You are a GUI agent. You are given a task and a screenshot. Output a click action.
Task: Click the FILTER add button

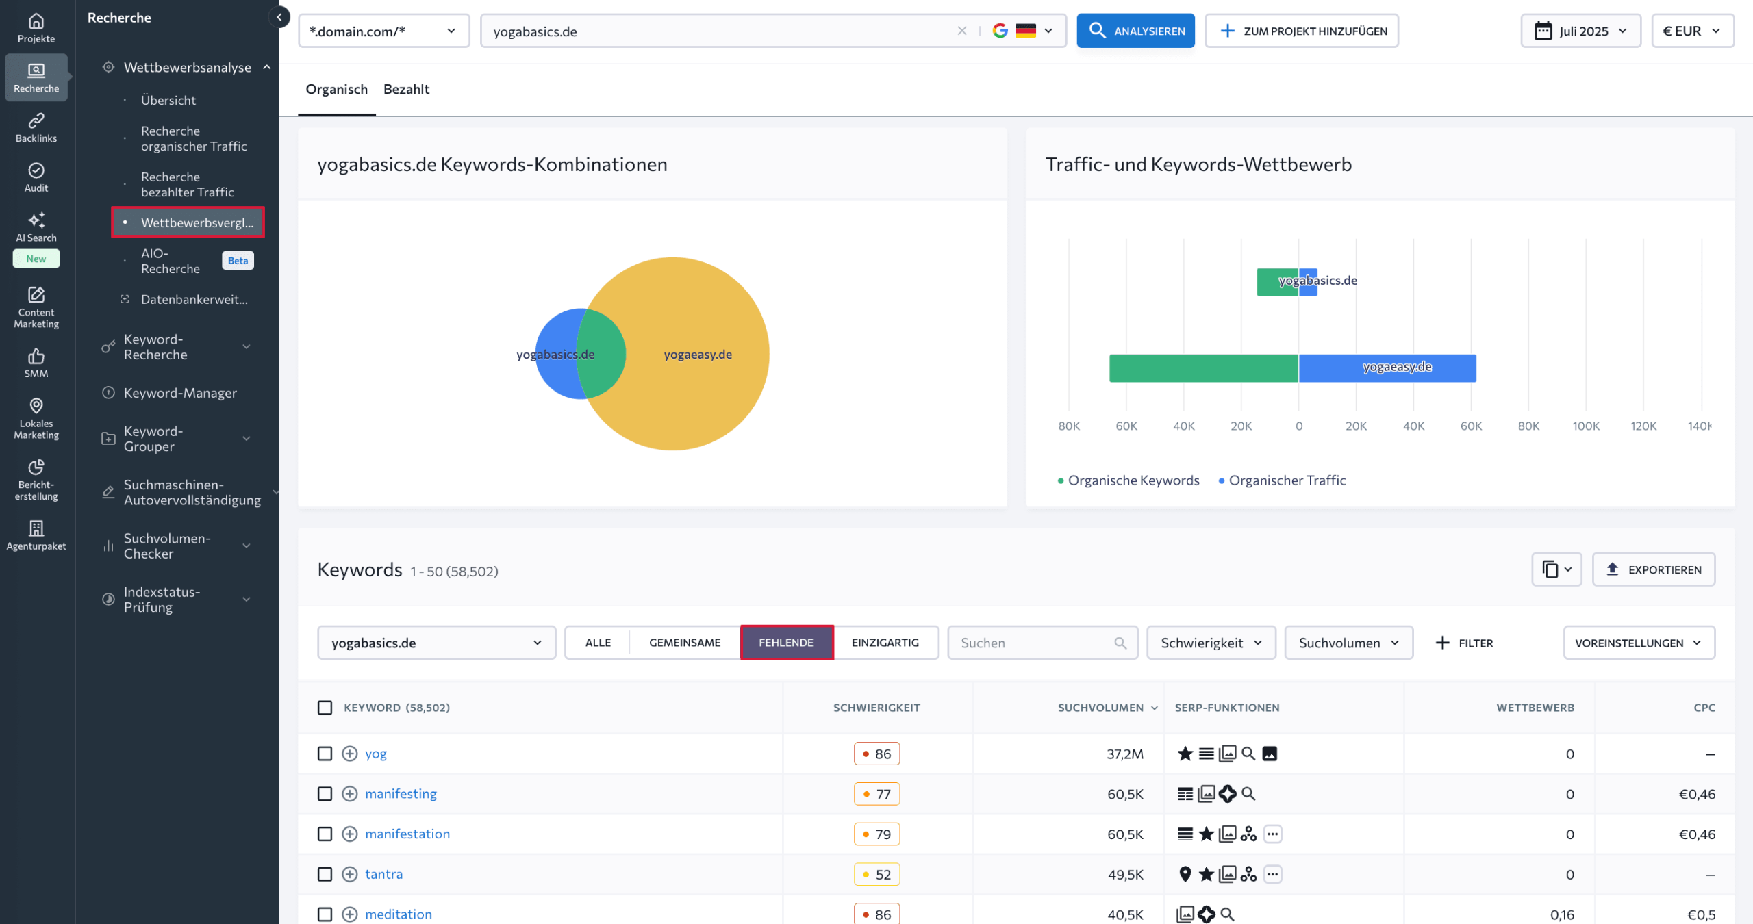pyautogui.click(x=1465, y=643)
